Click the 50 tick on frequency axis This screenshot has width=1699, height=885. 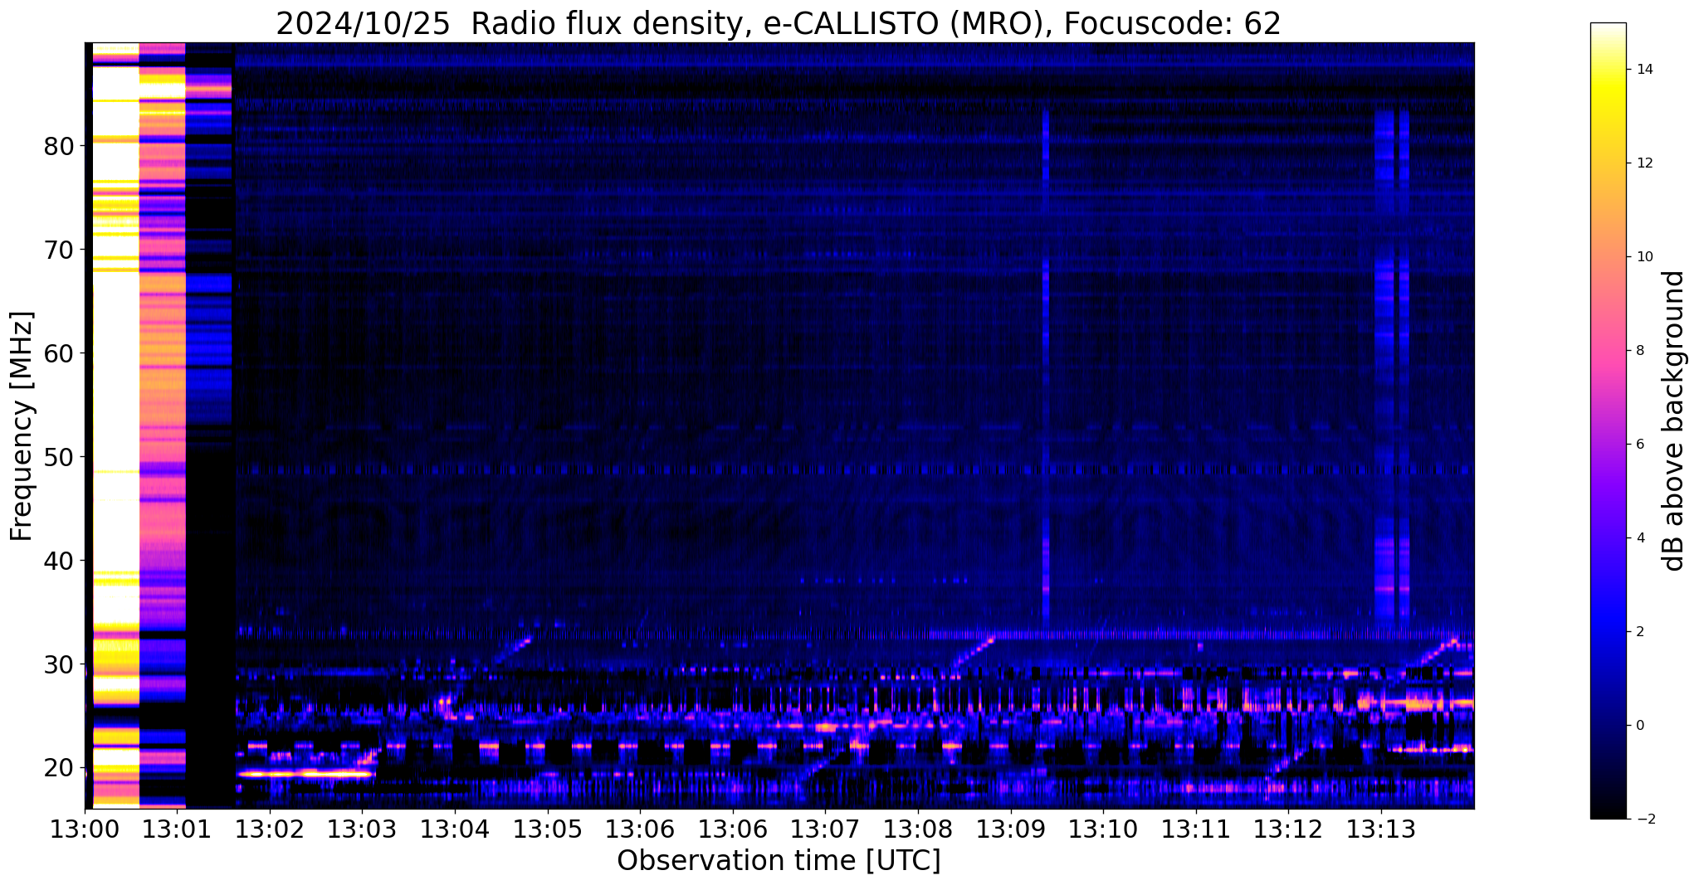click(x=59, y=457)
